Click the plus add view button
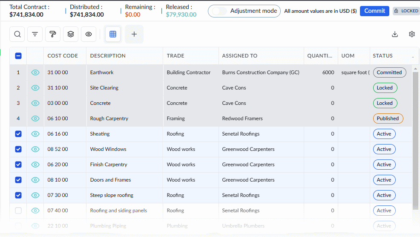 (x=134, y=34)
